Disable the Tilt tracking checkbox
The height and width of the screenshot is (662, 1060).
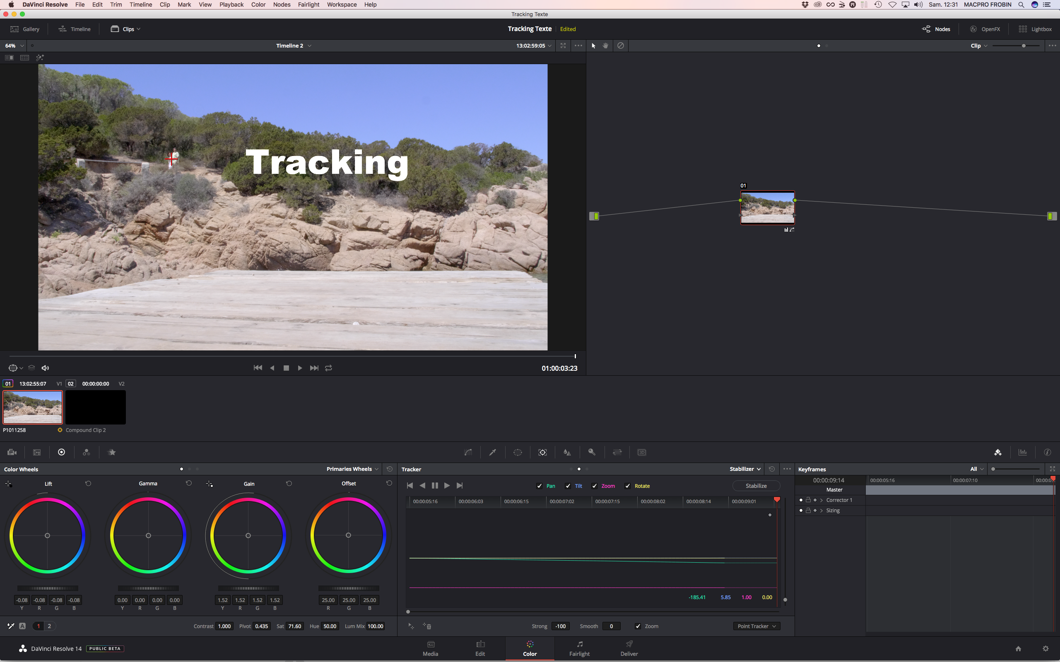567,486
